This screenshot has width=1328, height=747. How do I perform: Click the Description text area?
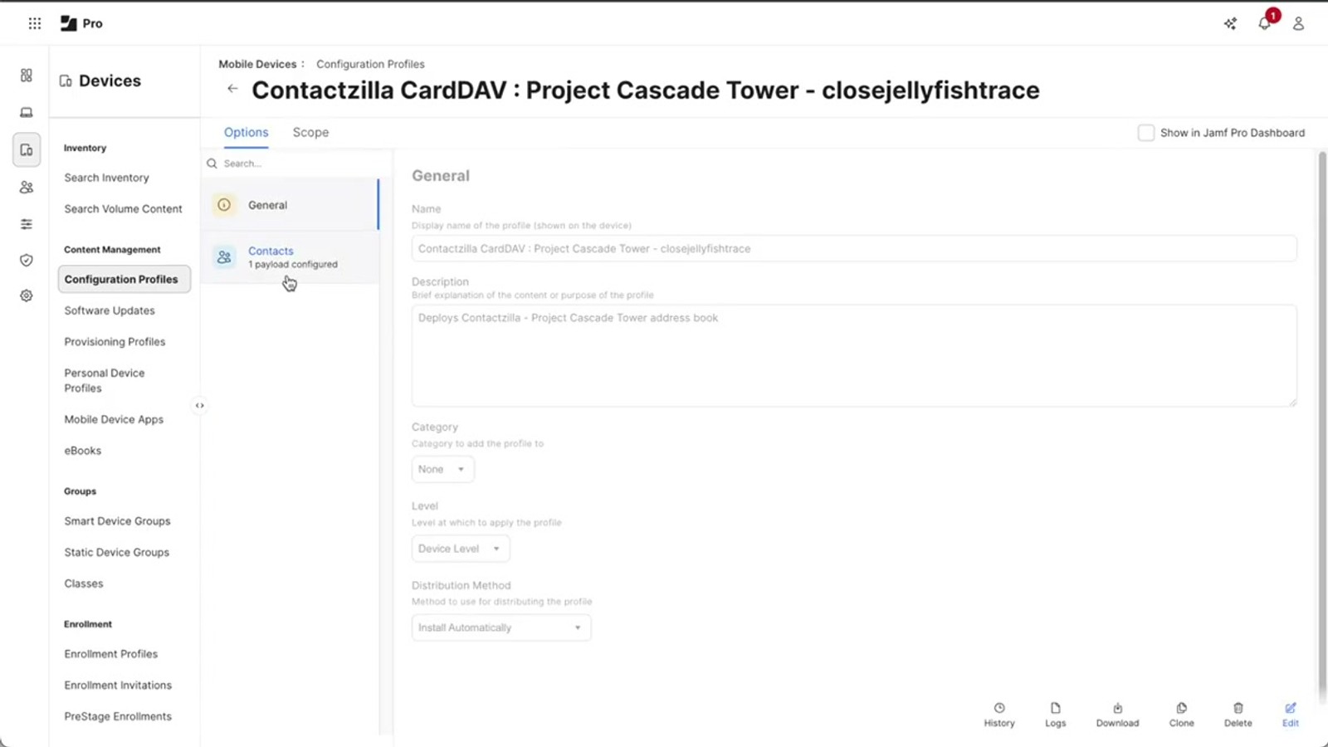click(854, 355)
